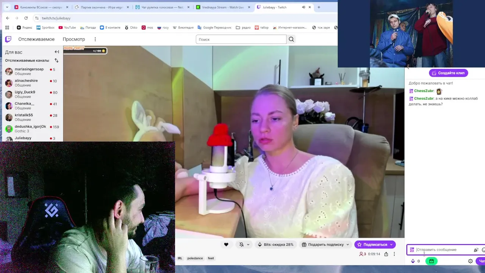Switch to Vrednayya Stream tab
Image resolution: width=485 pixels, height=273 pixels.
point(223,7)
